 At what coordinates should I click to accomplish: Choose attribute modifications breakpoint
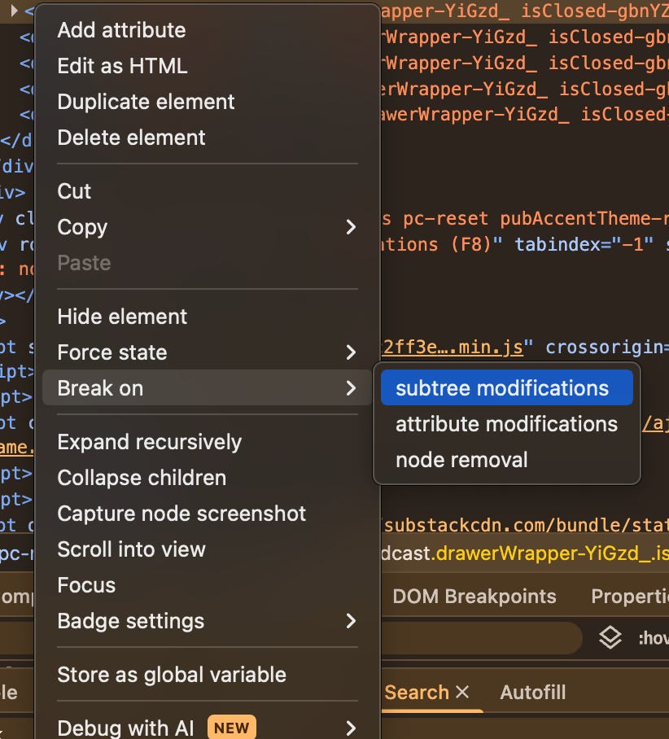coord(507,424)
